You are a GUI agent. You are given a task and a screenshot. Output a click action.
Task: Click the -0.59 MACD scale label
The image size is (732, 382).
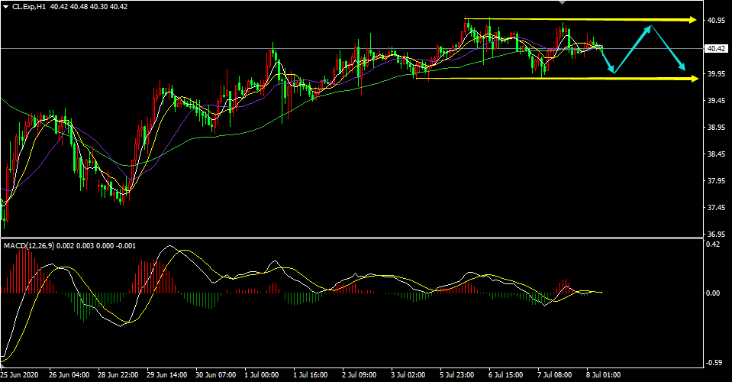coord(714,362)
